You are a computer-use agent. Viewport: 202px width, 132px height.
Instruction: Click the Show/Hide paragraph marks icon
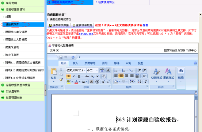click(x=146, y=82)
